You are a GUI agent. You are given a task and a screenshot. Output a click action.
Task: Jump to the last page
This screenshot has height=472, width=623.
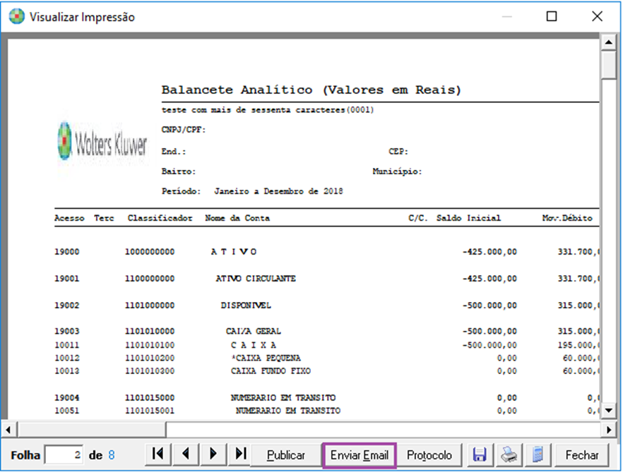point(240,454)
